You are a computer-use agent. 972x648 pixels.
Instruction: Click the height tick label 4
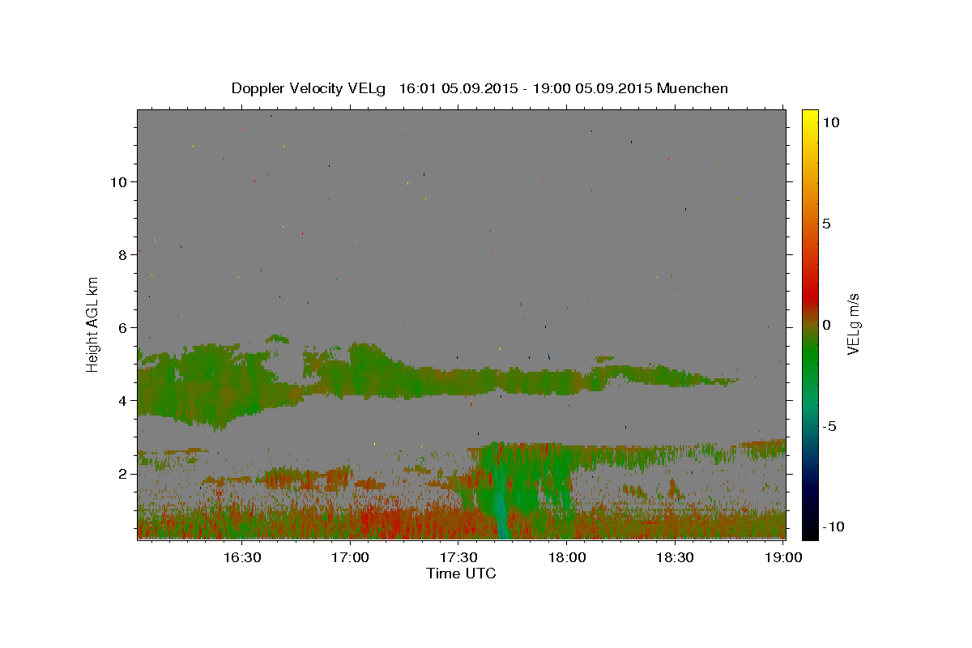pyautogui.click(x=123, y=401)
